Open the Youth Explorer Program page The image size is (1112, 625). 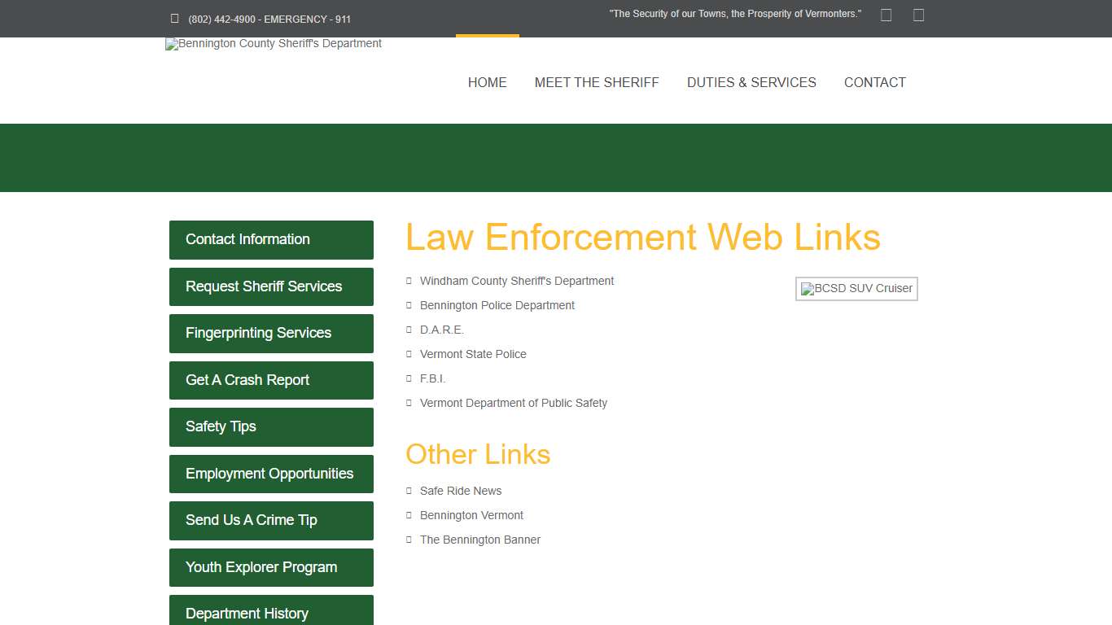pos(271,567)
